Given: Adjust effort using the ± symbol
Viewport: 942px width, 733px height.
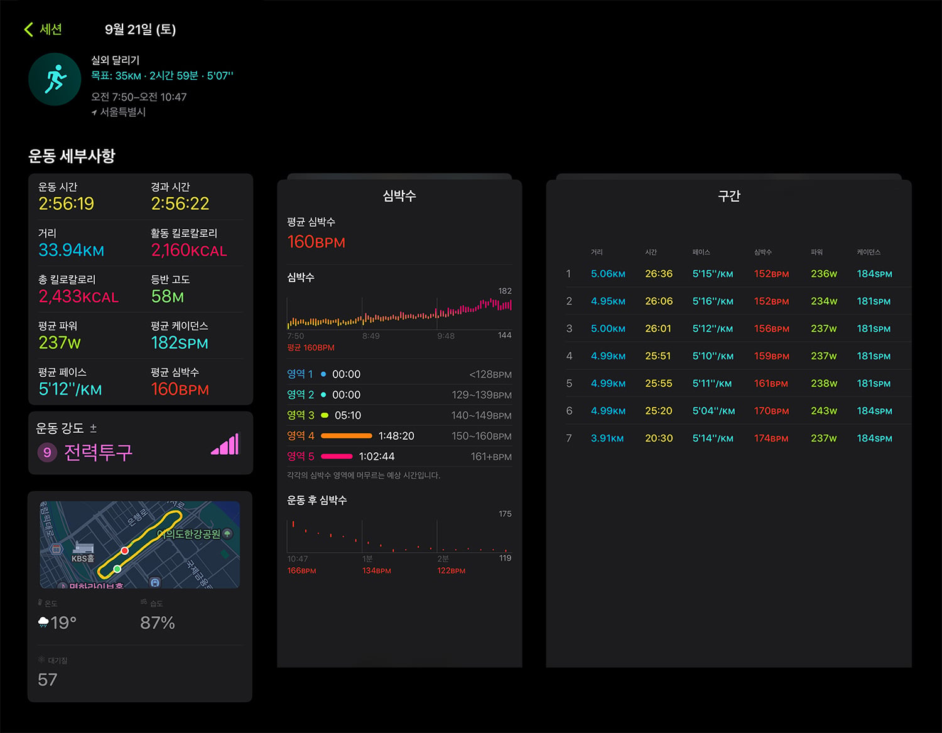Looking at the screenshot, I should pos(93,428).
